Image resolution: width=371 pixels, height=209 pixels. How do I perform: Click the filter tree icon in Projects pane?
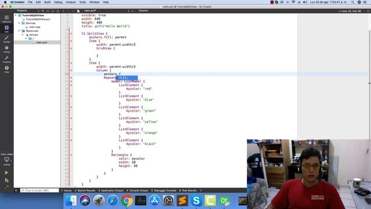43,11
